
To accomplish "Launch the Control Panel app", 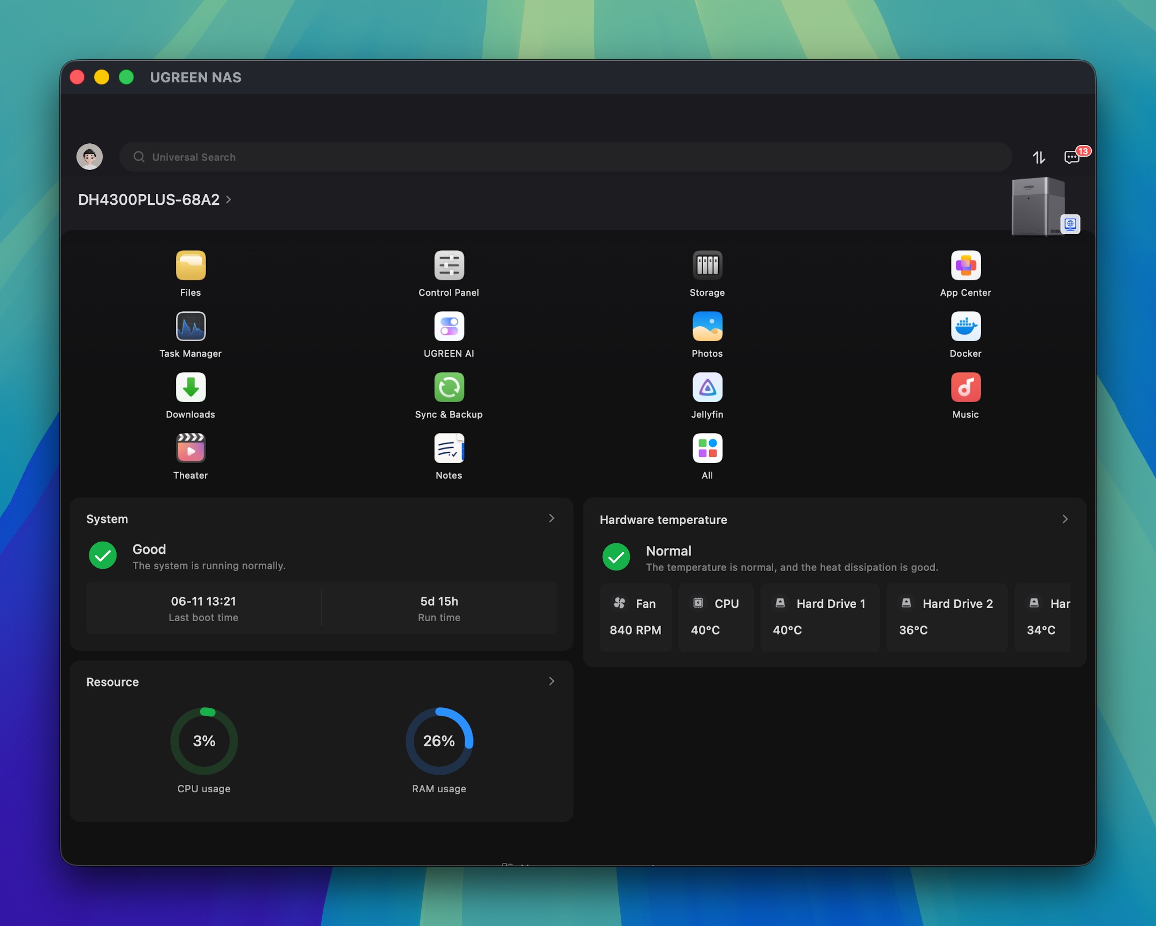I will [x=449, y=266].
